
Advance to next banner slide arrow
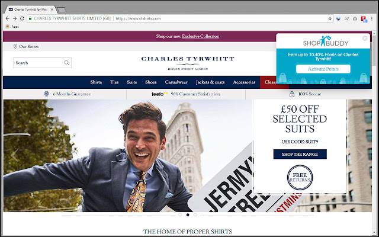point(361,155)
